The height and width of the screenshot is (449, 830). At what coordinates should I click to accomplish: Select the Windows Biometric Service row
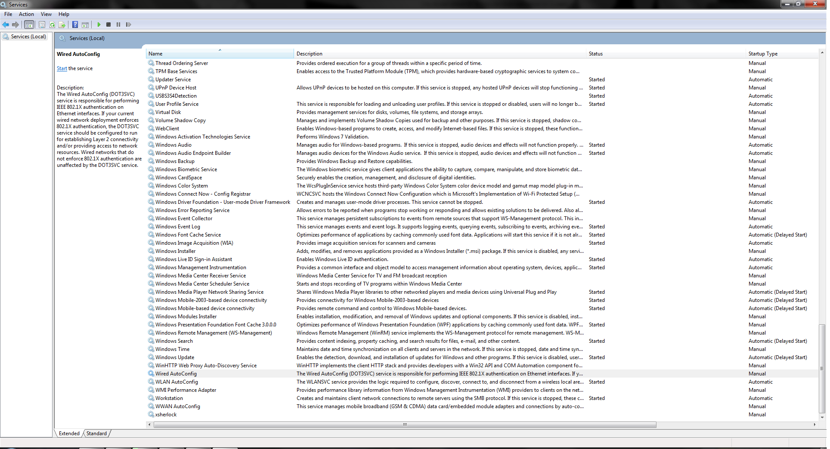(482, 169)
